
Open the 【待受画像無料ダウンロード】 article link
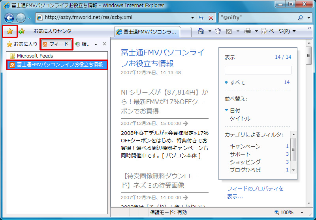pyautogui.click(x=159, y=181)
